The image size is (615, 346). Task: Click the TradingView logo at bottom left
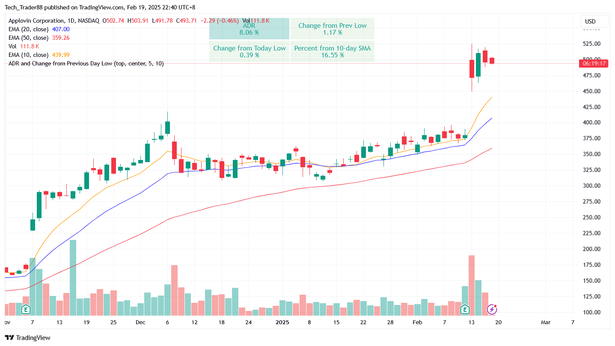27,338
